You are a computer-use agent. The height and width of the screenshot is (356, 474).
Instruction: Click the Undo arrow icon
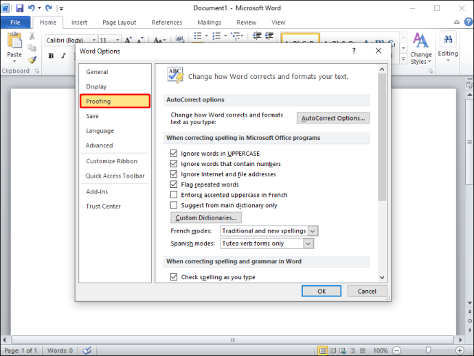tap(31, 8)
